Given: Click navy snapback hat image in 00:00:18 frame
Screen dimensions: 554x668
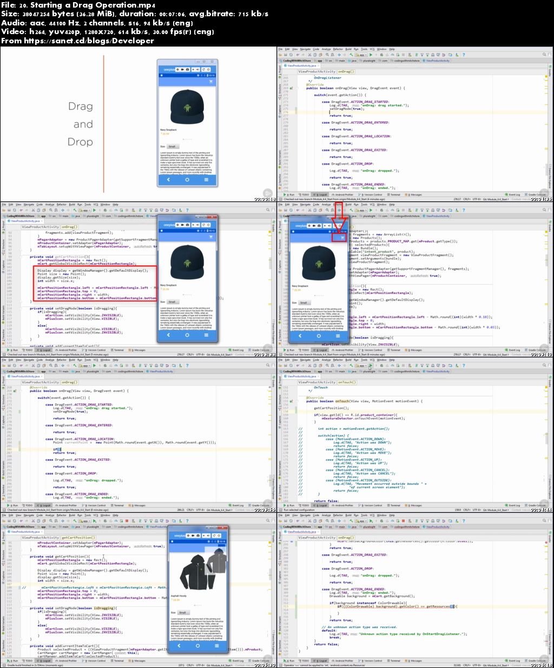Looking at the screenshot, I should click(187, 107).
